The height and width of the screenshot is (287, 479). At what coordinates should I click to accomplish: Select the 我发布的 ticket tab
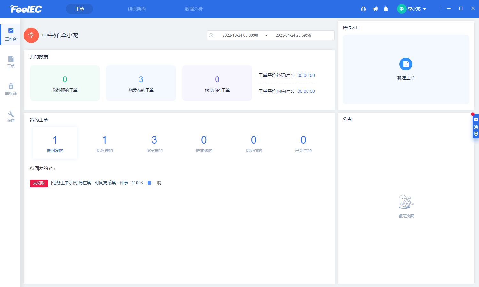tap(154, 143)
